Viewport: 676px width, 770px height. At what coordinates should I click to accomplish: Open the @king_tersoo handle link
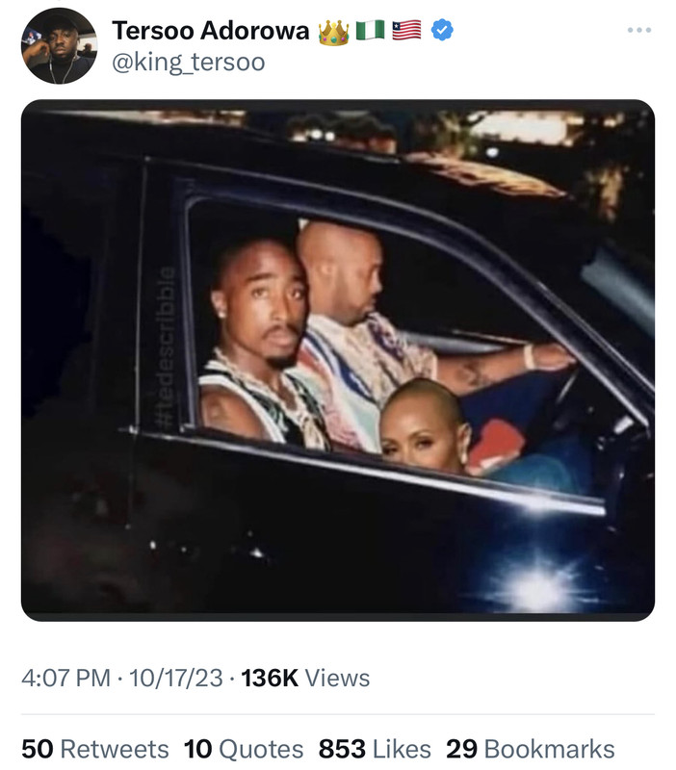pos(189,63)
